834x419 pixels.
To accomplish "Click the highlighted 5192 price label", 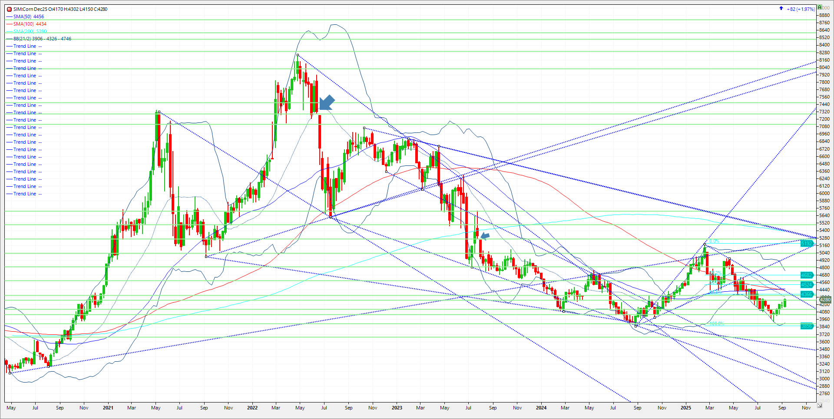I will 808,244.
